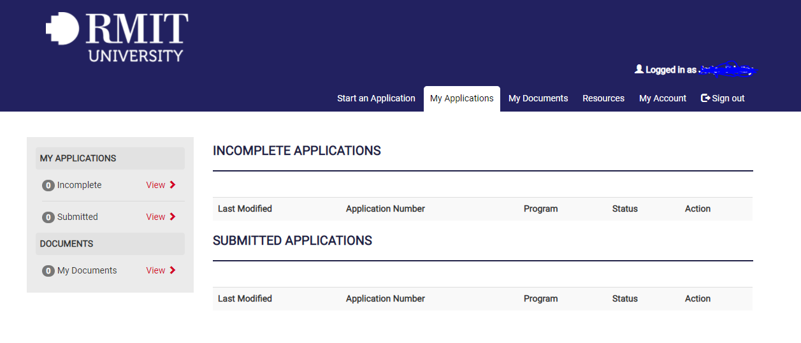View the Incomplete applications list
Screen dimensions: 801x343
point(155,185)
